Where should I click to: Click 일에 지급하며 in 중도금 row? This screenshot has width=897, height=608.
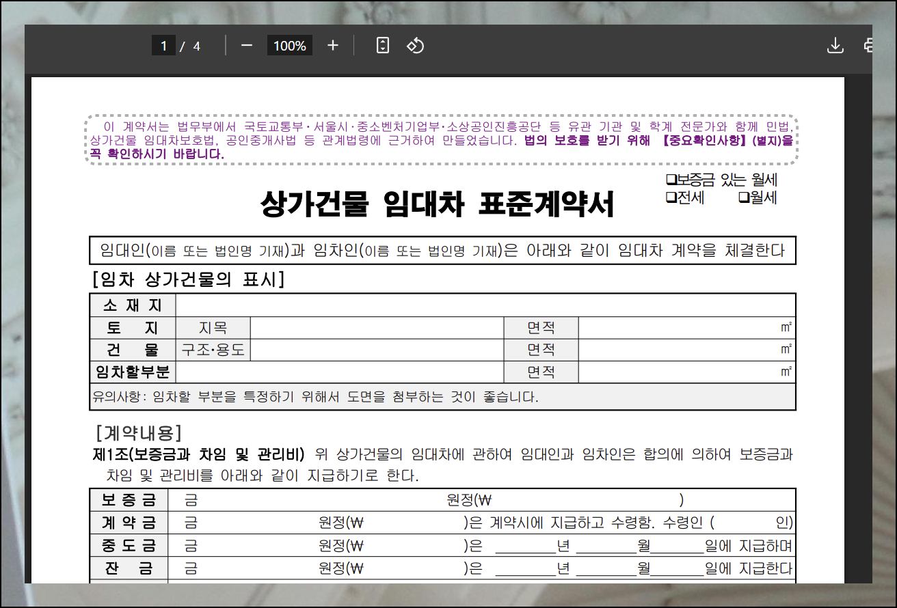point(749,546)
